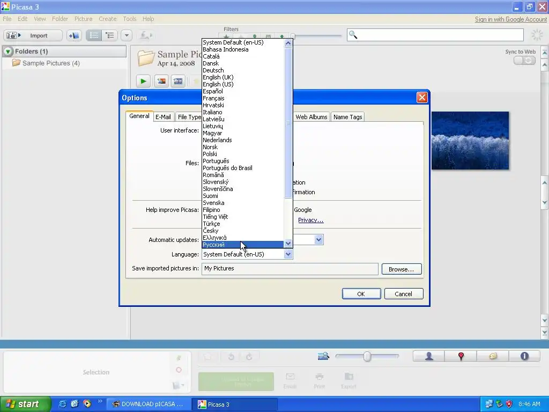Switch to tree folder view icon
The height and width of the screenshot is (412, 549).
coord(109,35)
